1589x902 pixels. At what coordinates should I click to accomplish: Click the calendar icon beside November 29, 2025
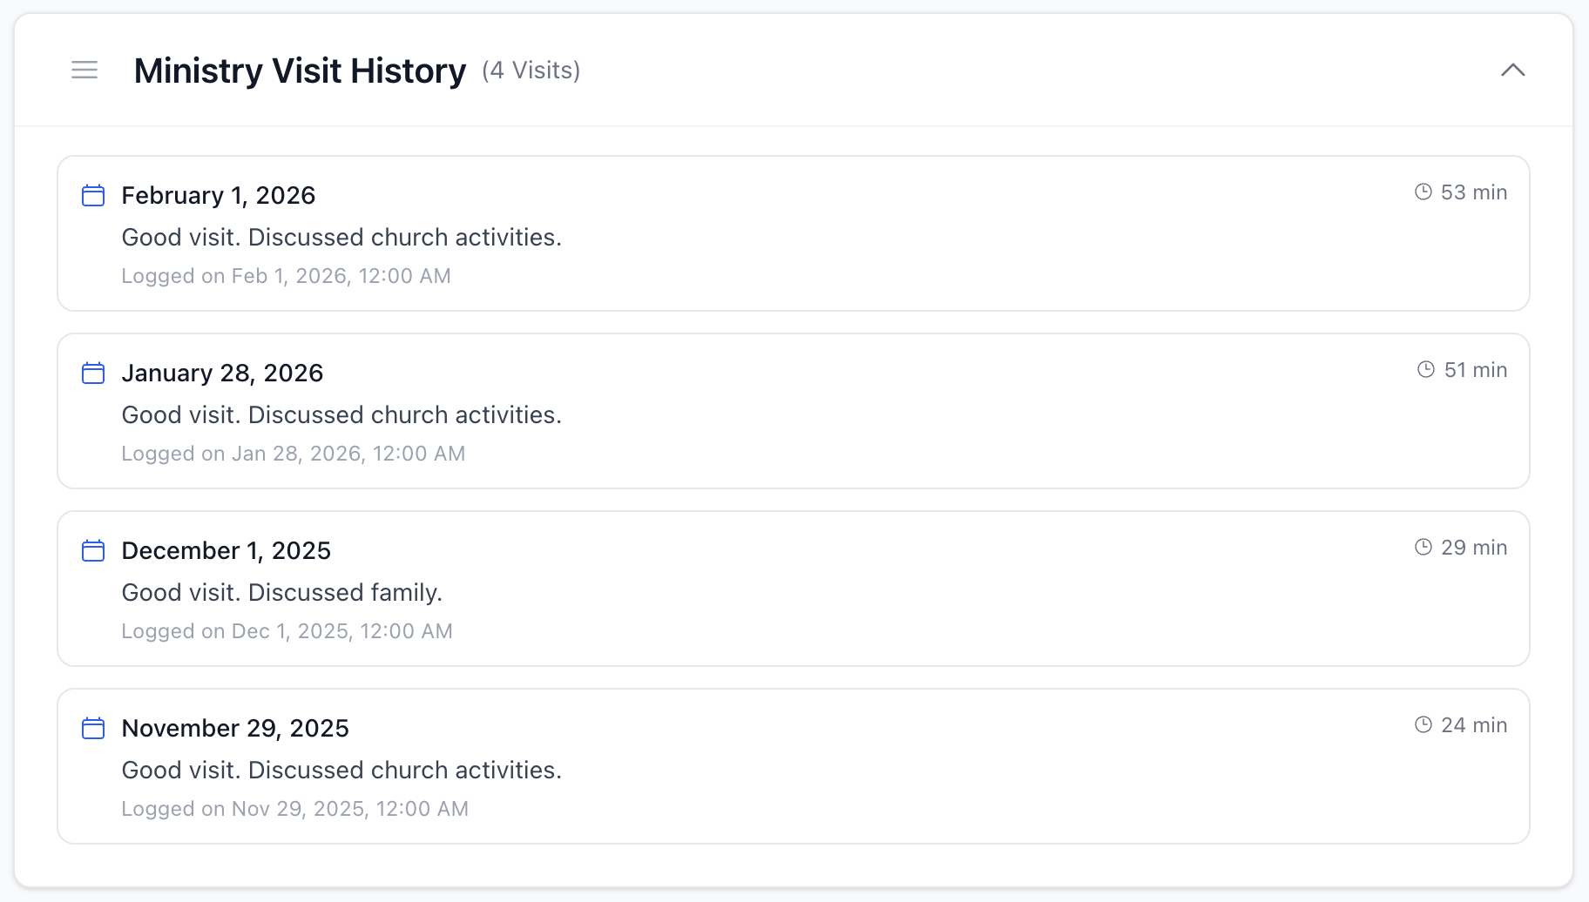pos(92,729)
